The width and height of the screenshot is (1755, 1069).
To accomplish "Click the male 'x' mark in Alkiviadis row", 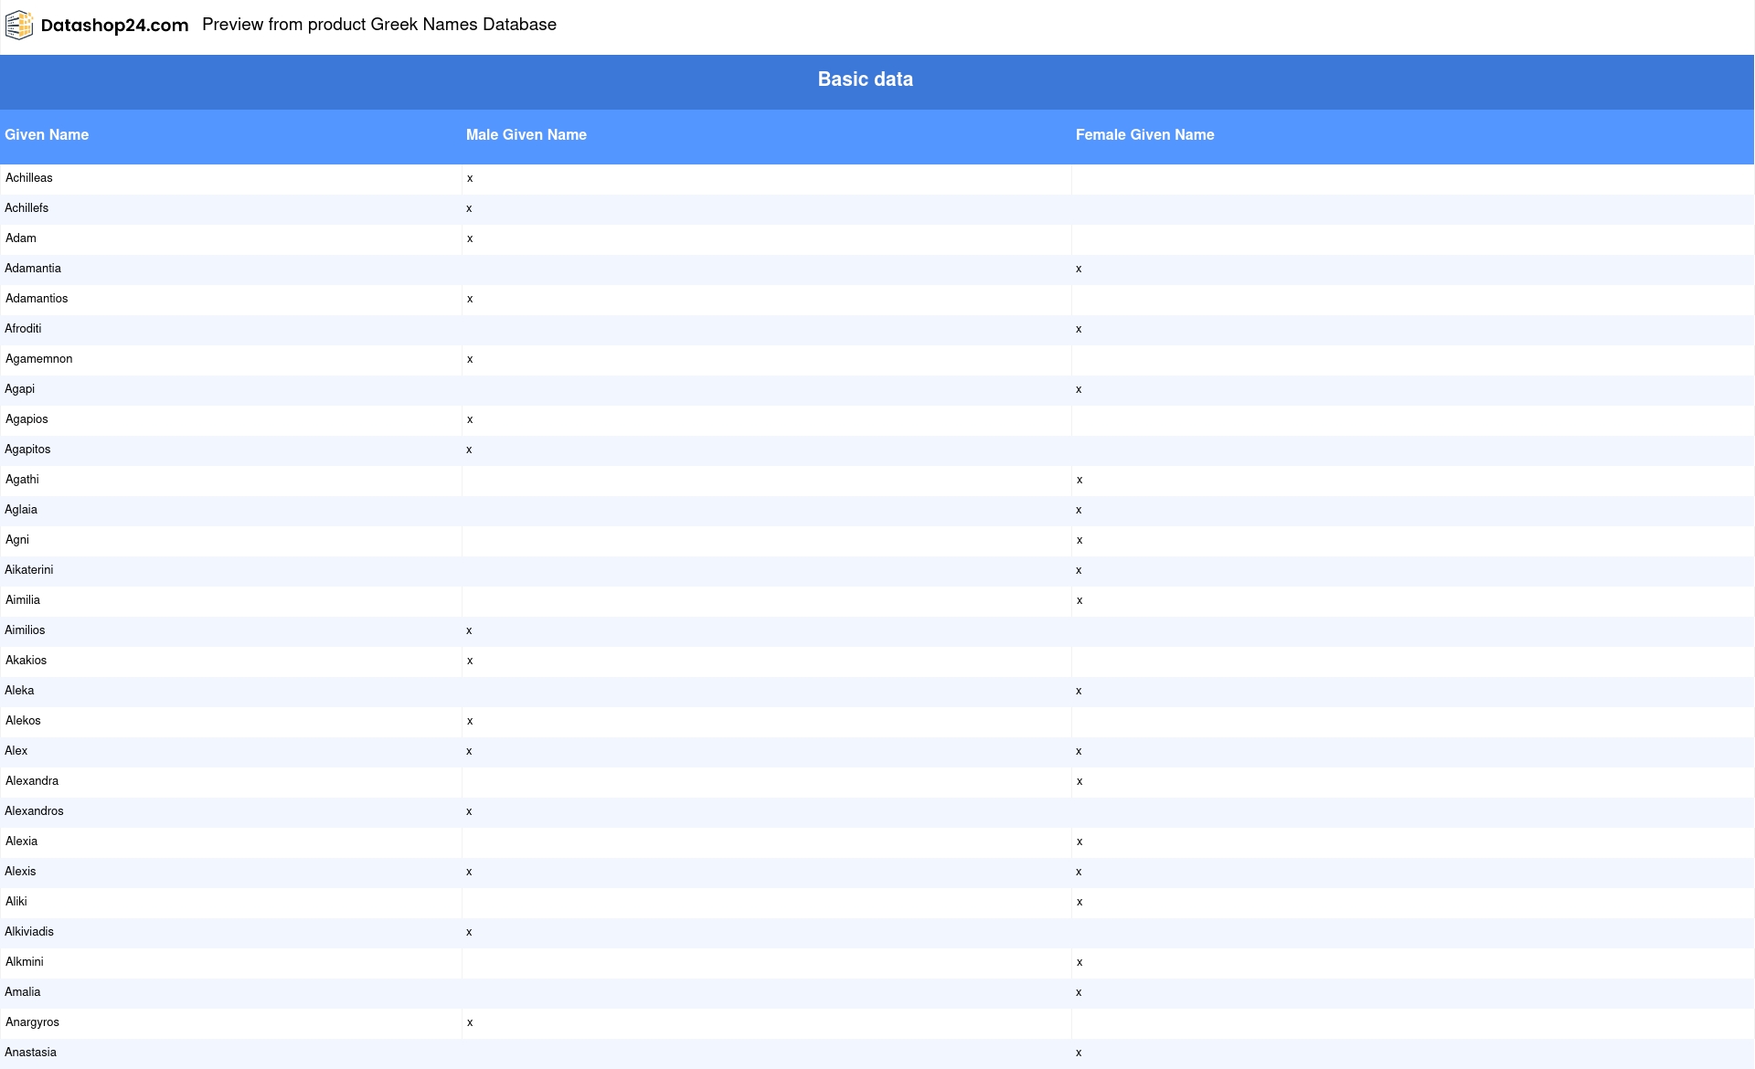I will (x=469, y=933).
